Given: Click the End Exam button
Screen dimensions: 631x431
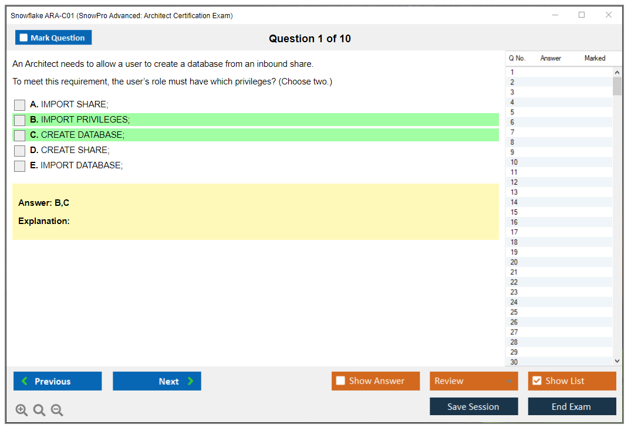Looking at the screenshot, I should point(571,406).
